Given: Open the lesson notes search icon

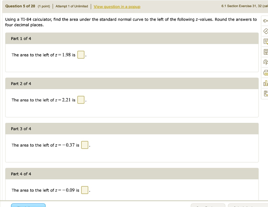Looking at the screenshot, I should pos(265,41).
